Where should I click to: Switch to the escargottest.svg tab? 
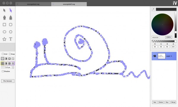coord(33,4)
